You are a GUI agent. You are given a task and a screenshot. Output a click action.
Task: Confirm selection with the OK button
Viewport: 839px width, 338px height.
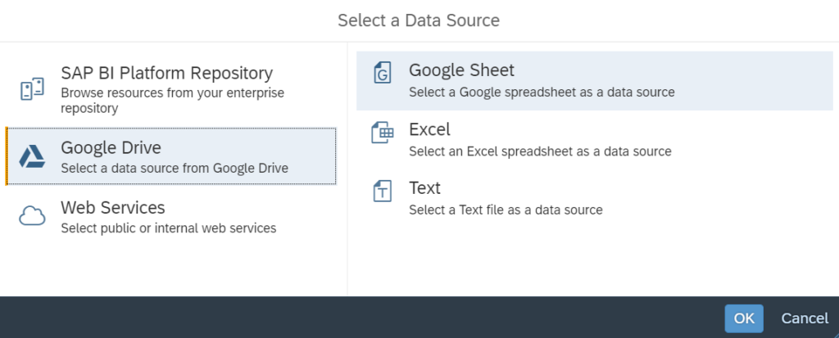744,318
